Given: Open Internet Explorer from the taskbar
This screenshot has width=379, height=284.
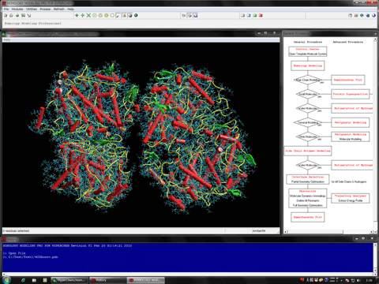Looking at the screenshot, I should 23,280.
